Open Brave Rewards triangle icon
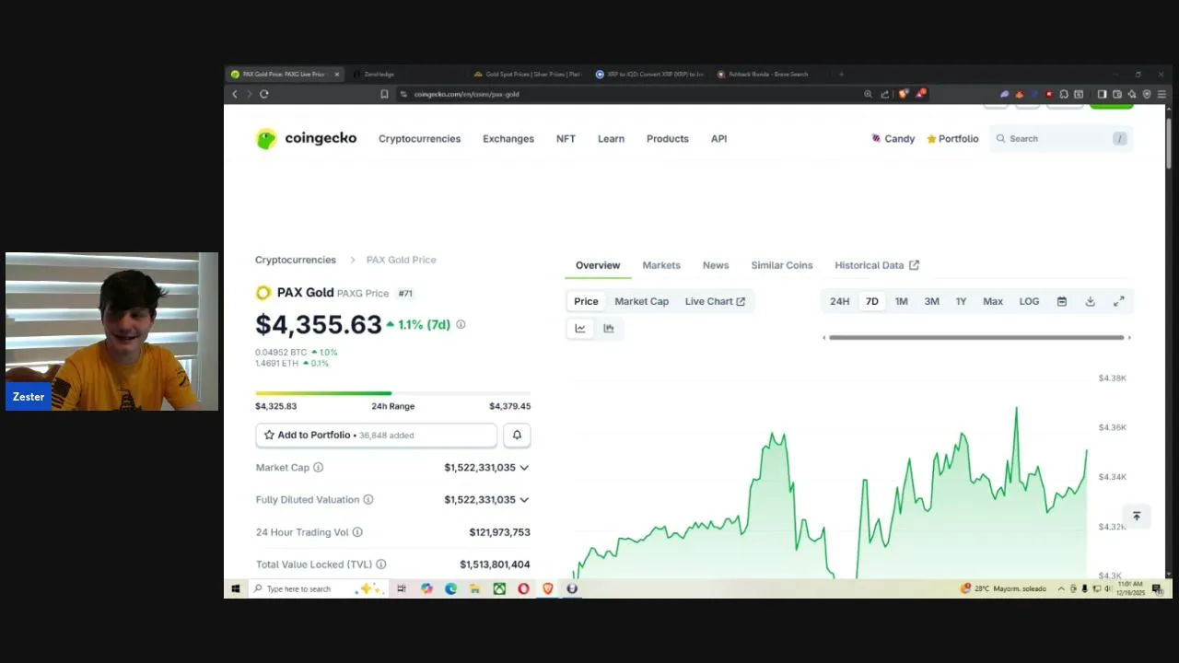This screenshot has width=1179, height=663. point(921,94)
